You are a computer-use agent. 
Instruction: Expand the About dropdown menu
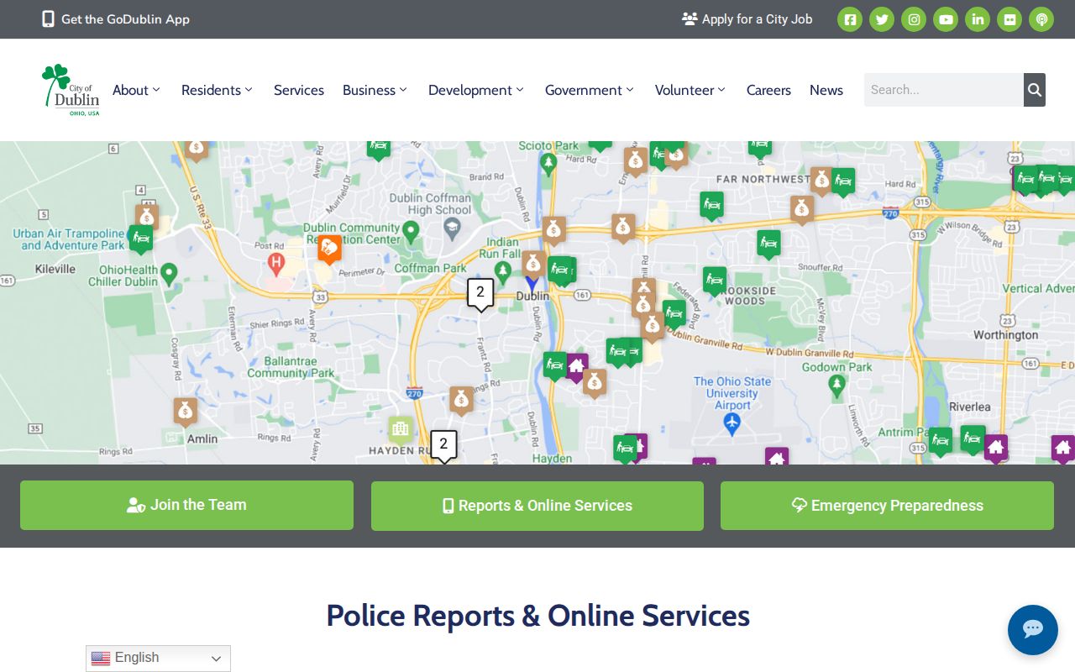click(x=136, y=90)
